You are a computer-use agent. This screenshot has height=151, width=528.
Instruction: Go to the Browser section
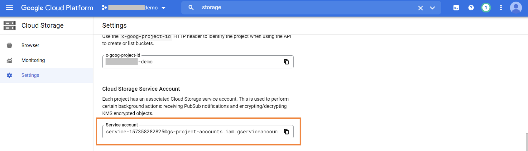[x=30, y=45]
